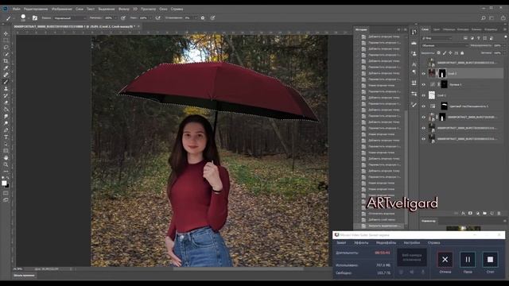Open Paragraph panel icon in collapsed dock
Screen dimensions: 509x286
tap(414, 72)
